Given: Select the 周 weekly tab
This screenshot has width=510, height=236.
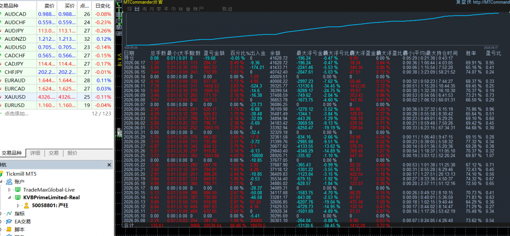Looking at the screenshot, I should coord(144,9).
